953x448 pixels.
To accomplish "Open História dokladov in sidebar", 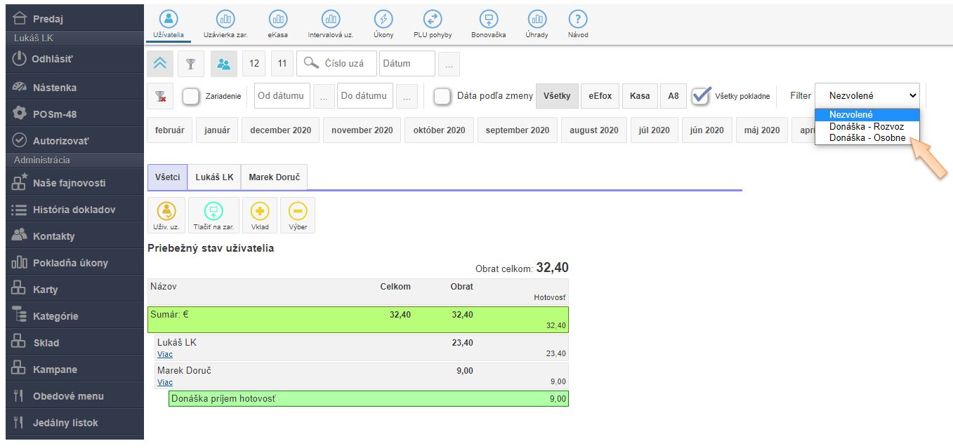I will pyautogui.click(x=74, y=210).
